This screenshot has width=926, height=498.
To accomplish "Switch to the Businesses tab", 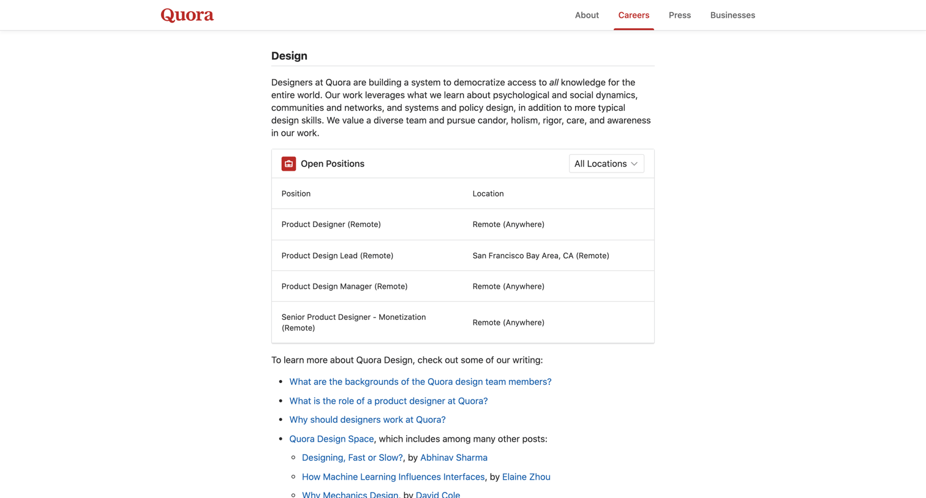I will point(732,15).
